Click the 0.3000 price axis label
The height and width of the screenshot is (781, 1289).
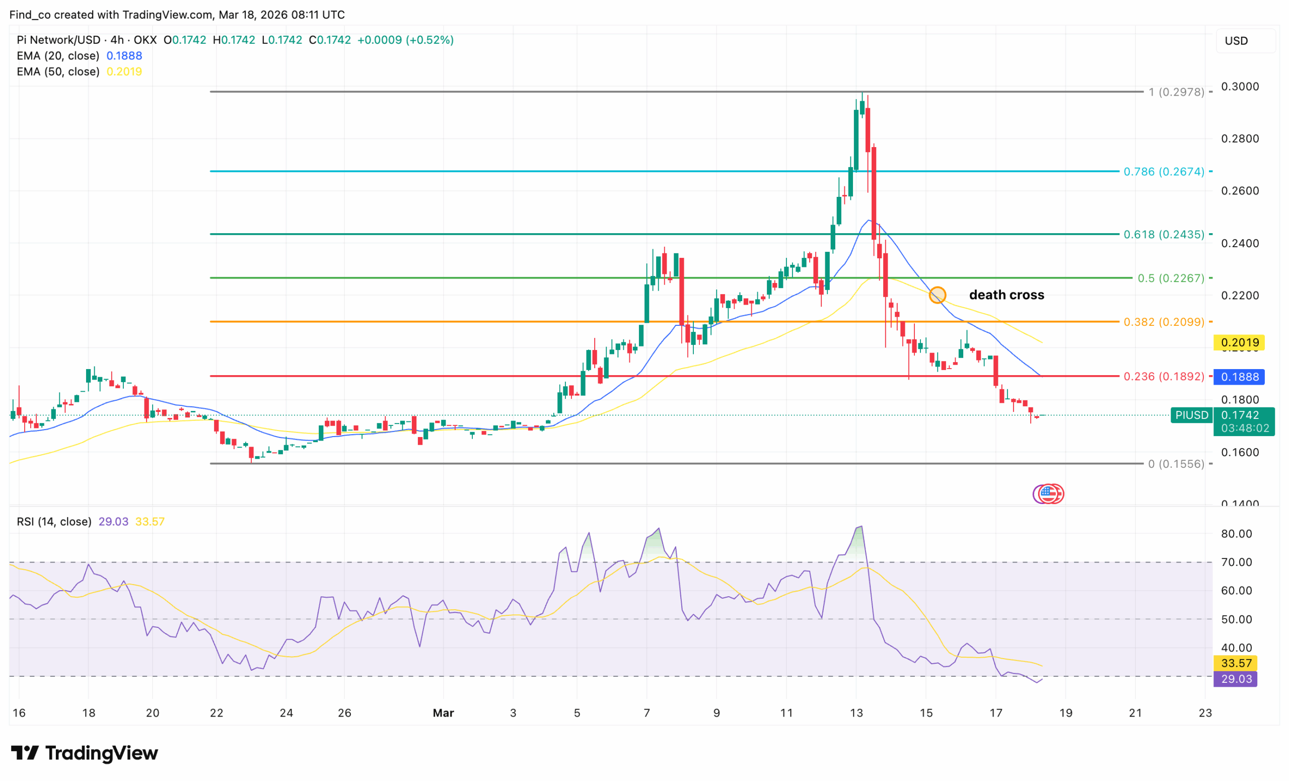click(x=1240, y=86)
